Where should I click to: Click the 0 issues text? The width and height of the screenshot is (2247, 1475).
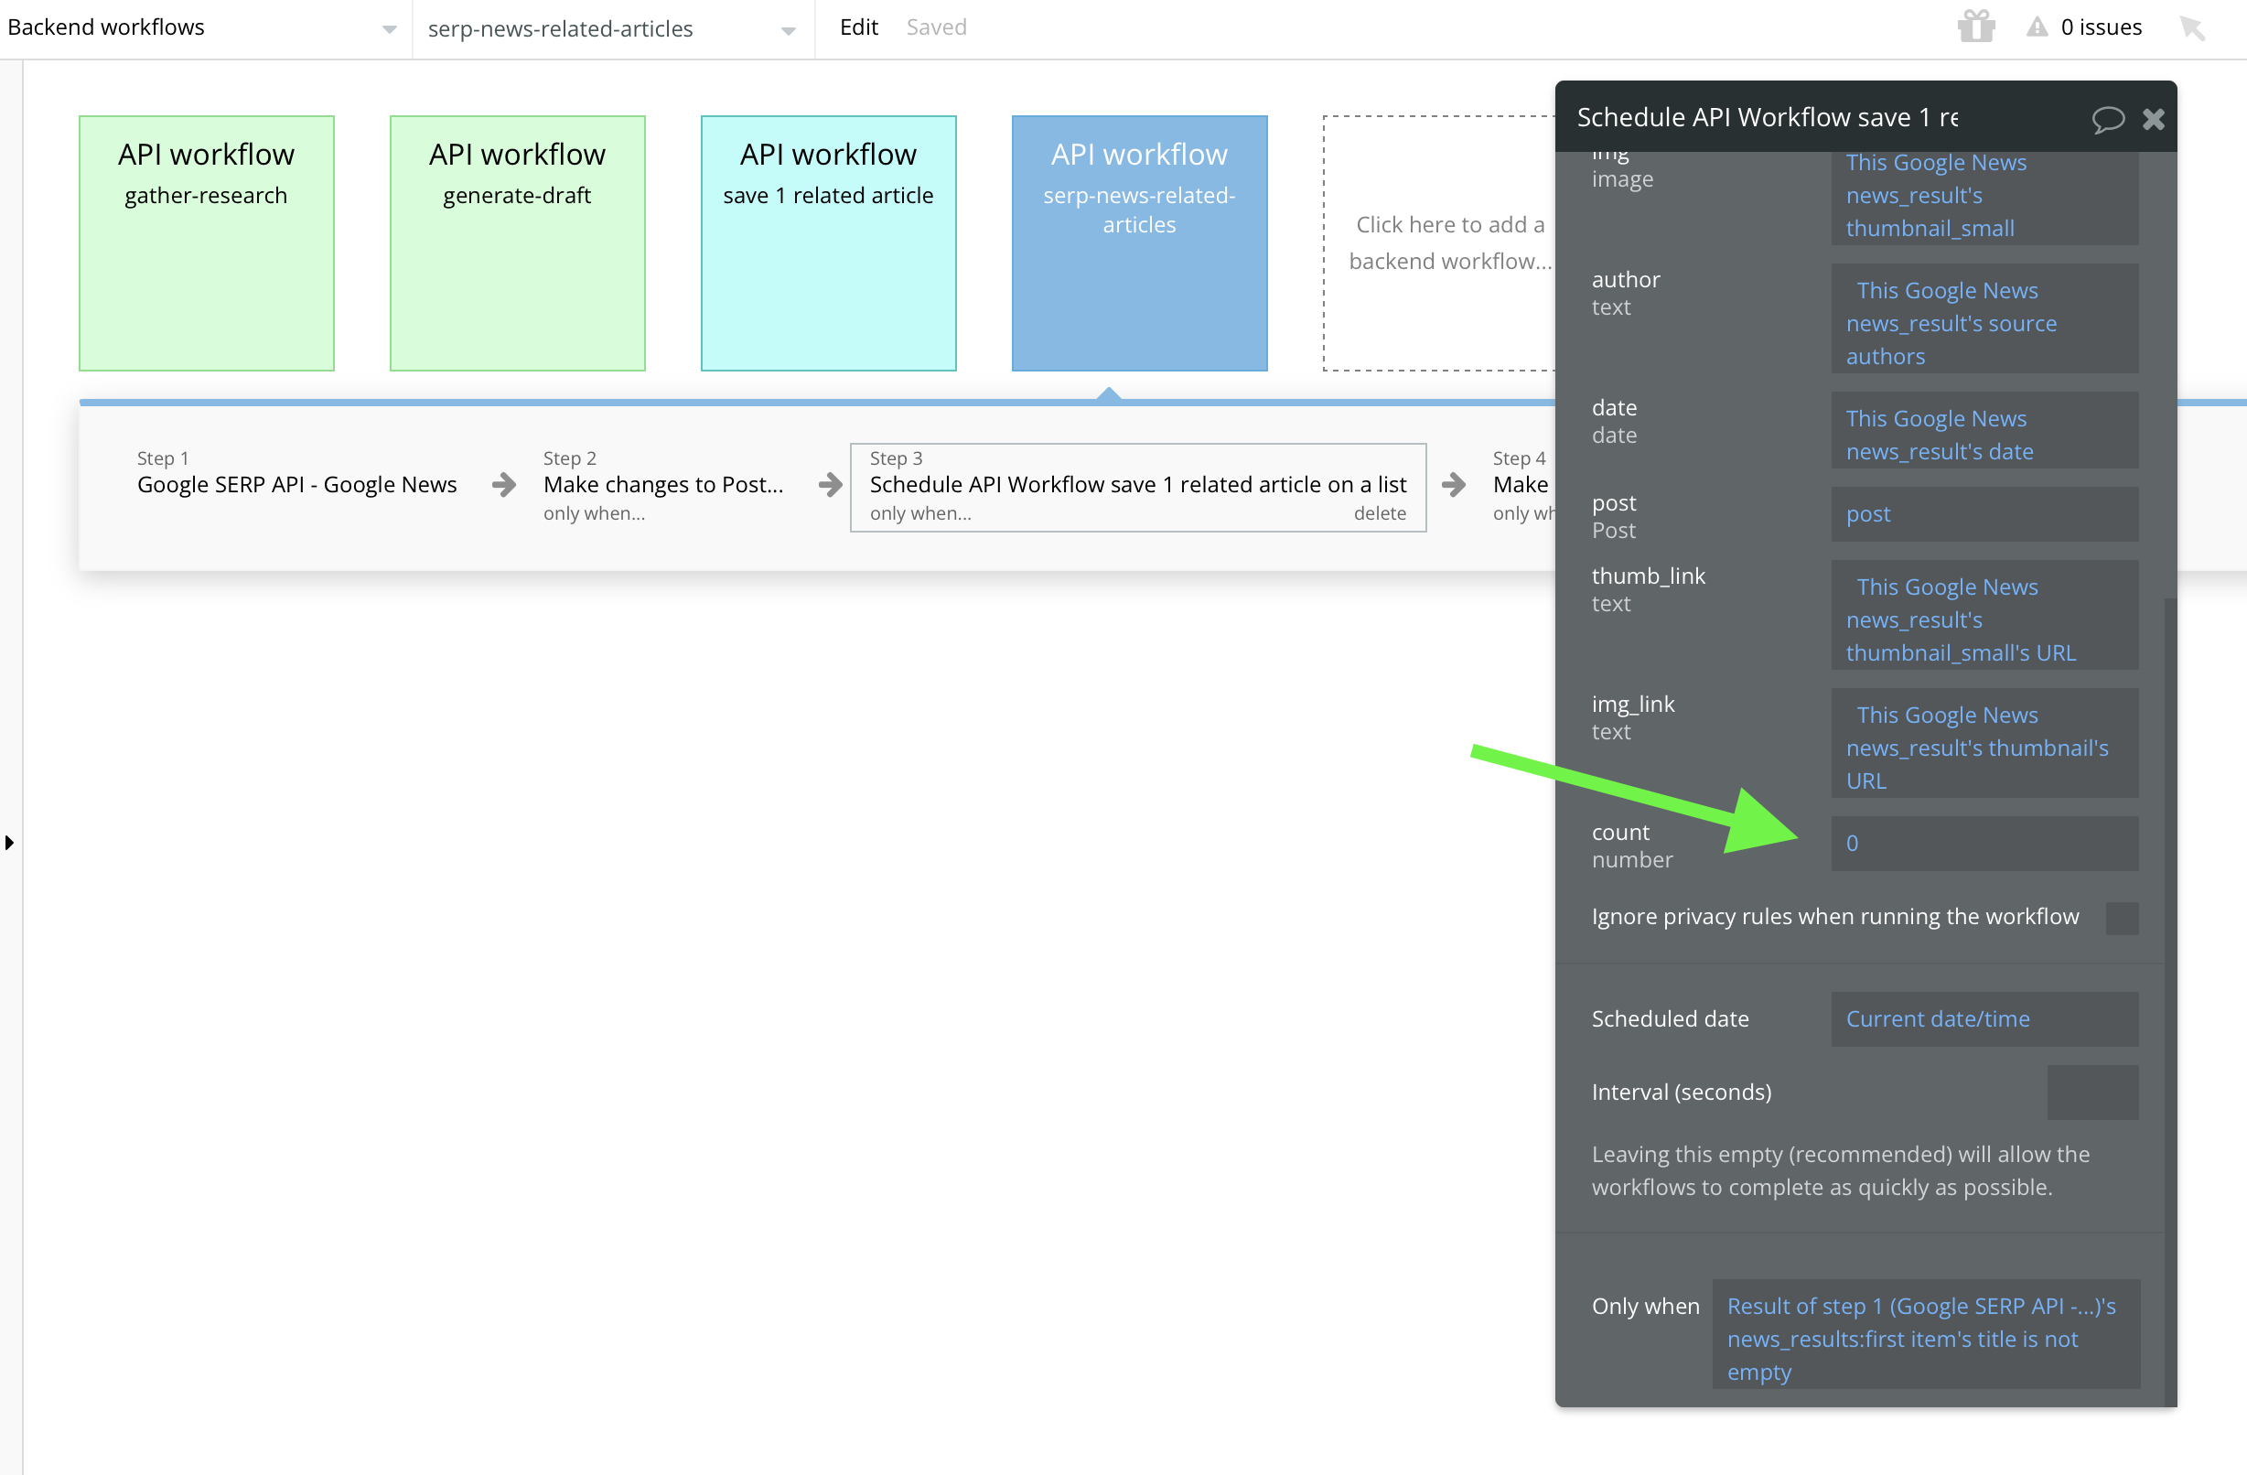pos(2101,27)
